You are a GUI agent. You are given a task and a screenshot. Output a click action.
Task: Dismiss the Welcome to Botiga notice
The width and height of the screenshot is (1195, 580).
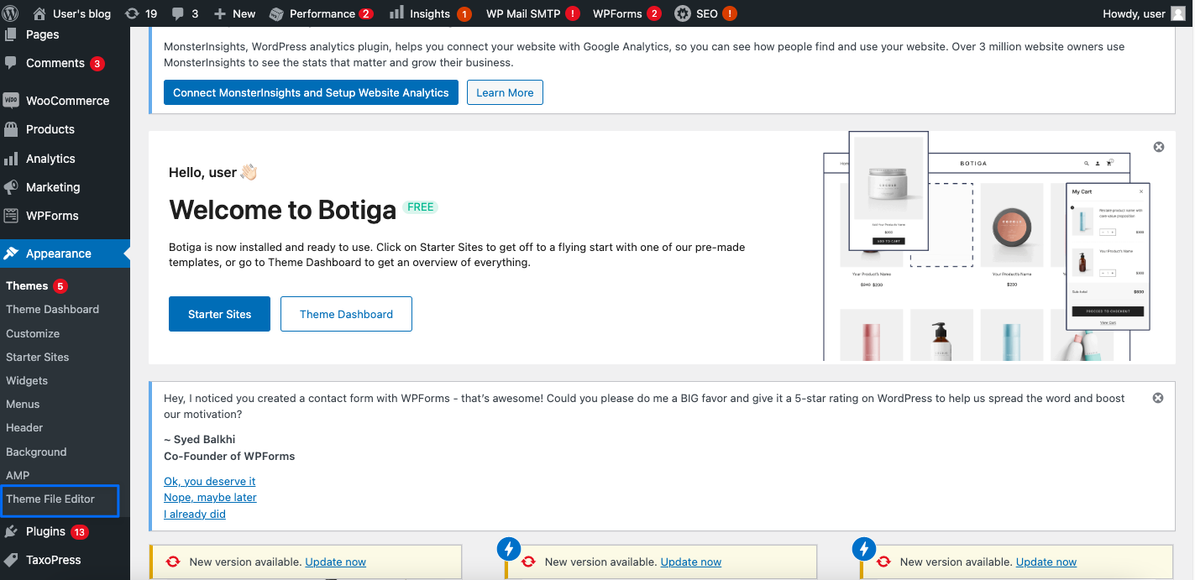1159,147
